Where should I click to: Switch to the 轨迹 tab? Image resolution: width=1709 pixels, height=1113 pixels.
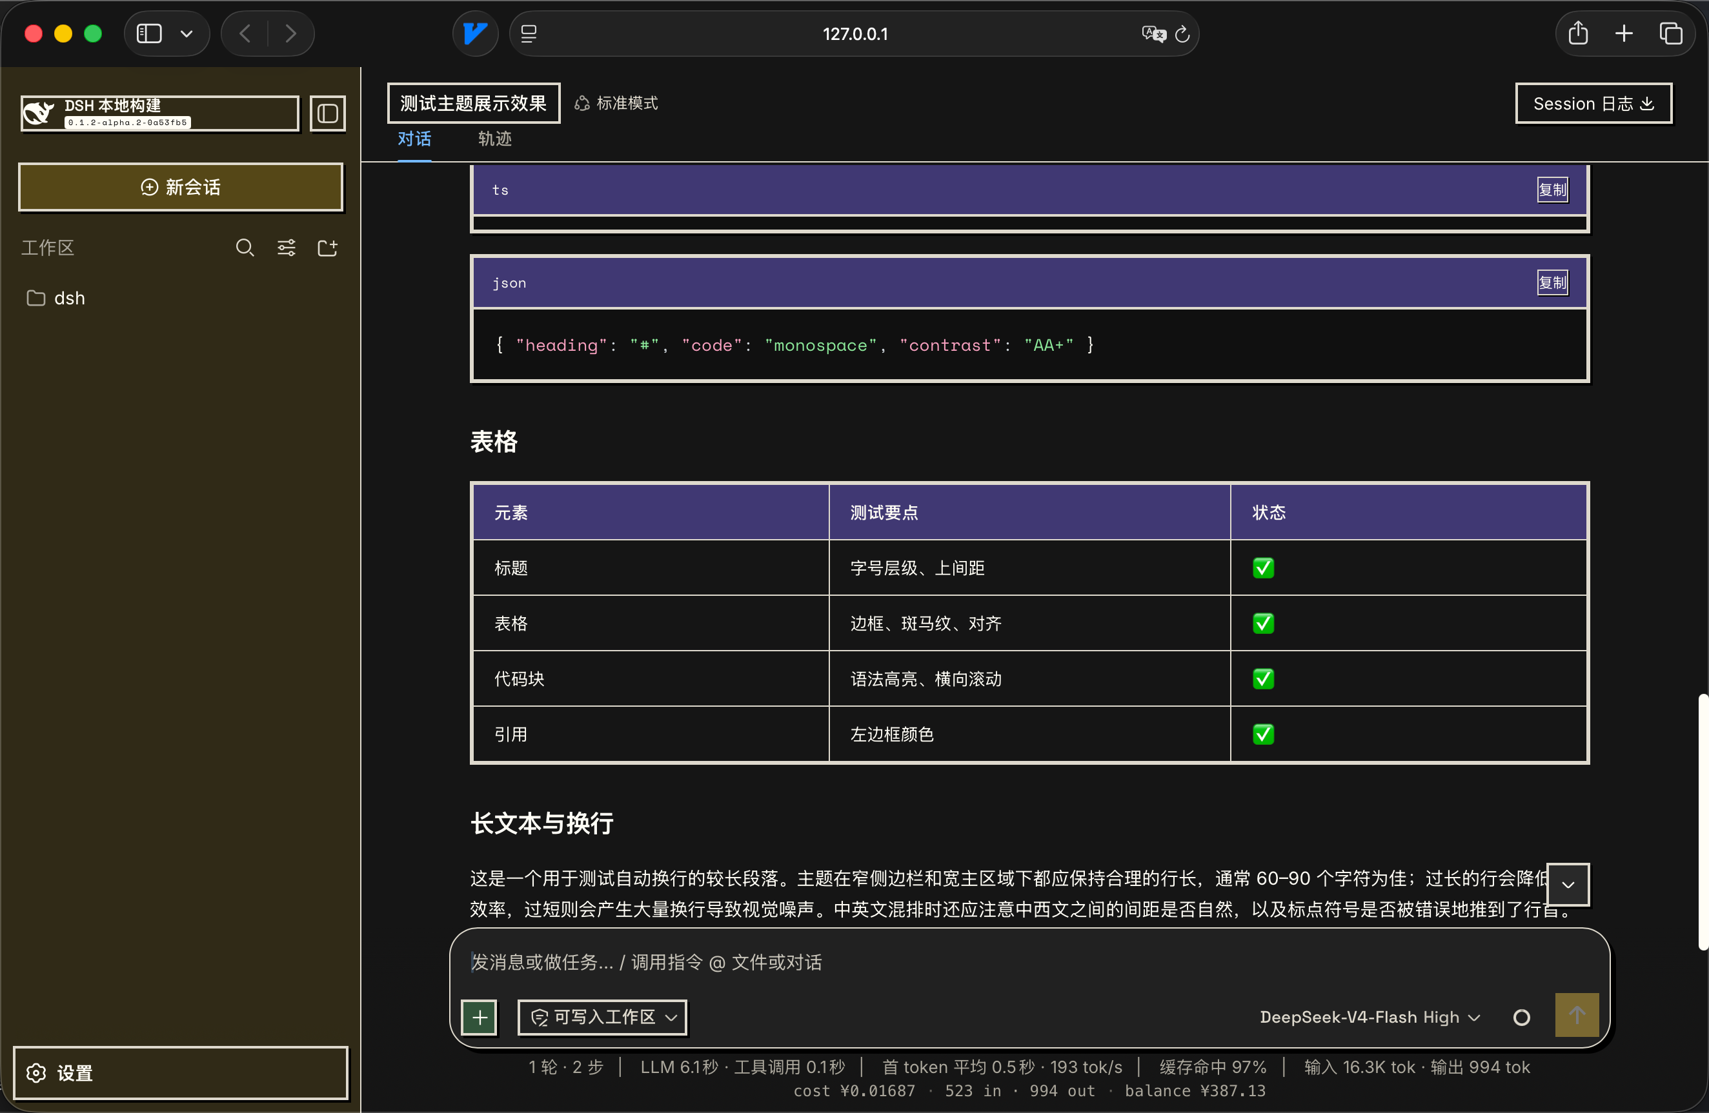click(495, 139)
